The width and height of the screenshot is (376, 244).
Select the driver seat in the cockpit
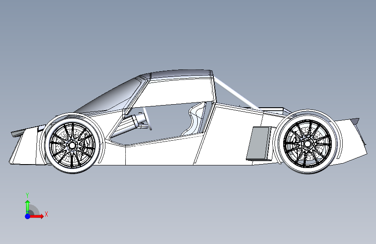[x=196, y=119]
